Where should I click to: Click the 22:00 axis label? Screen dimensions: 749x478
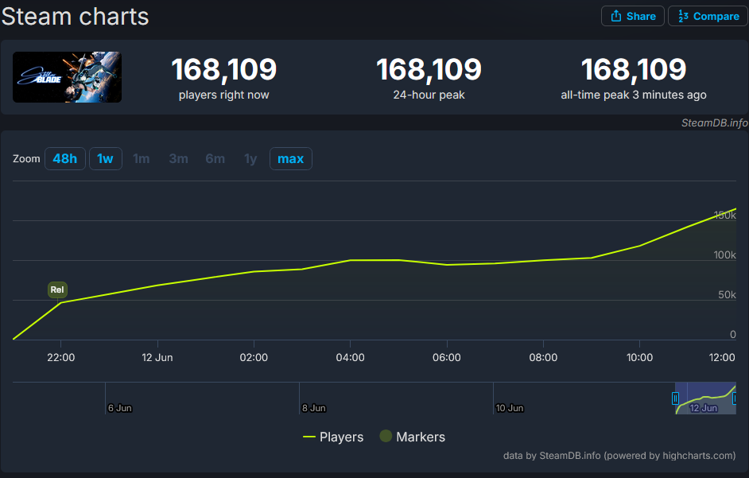61,358
